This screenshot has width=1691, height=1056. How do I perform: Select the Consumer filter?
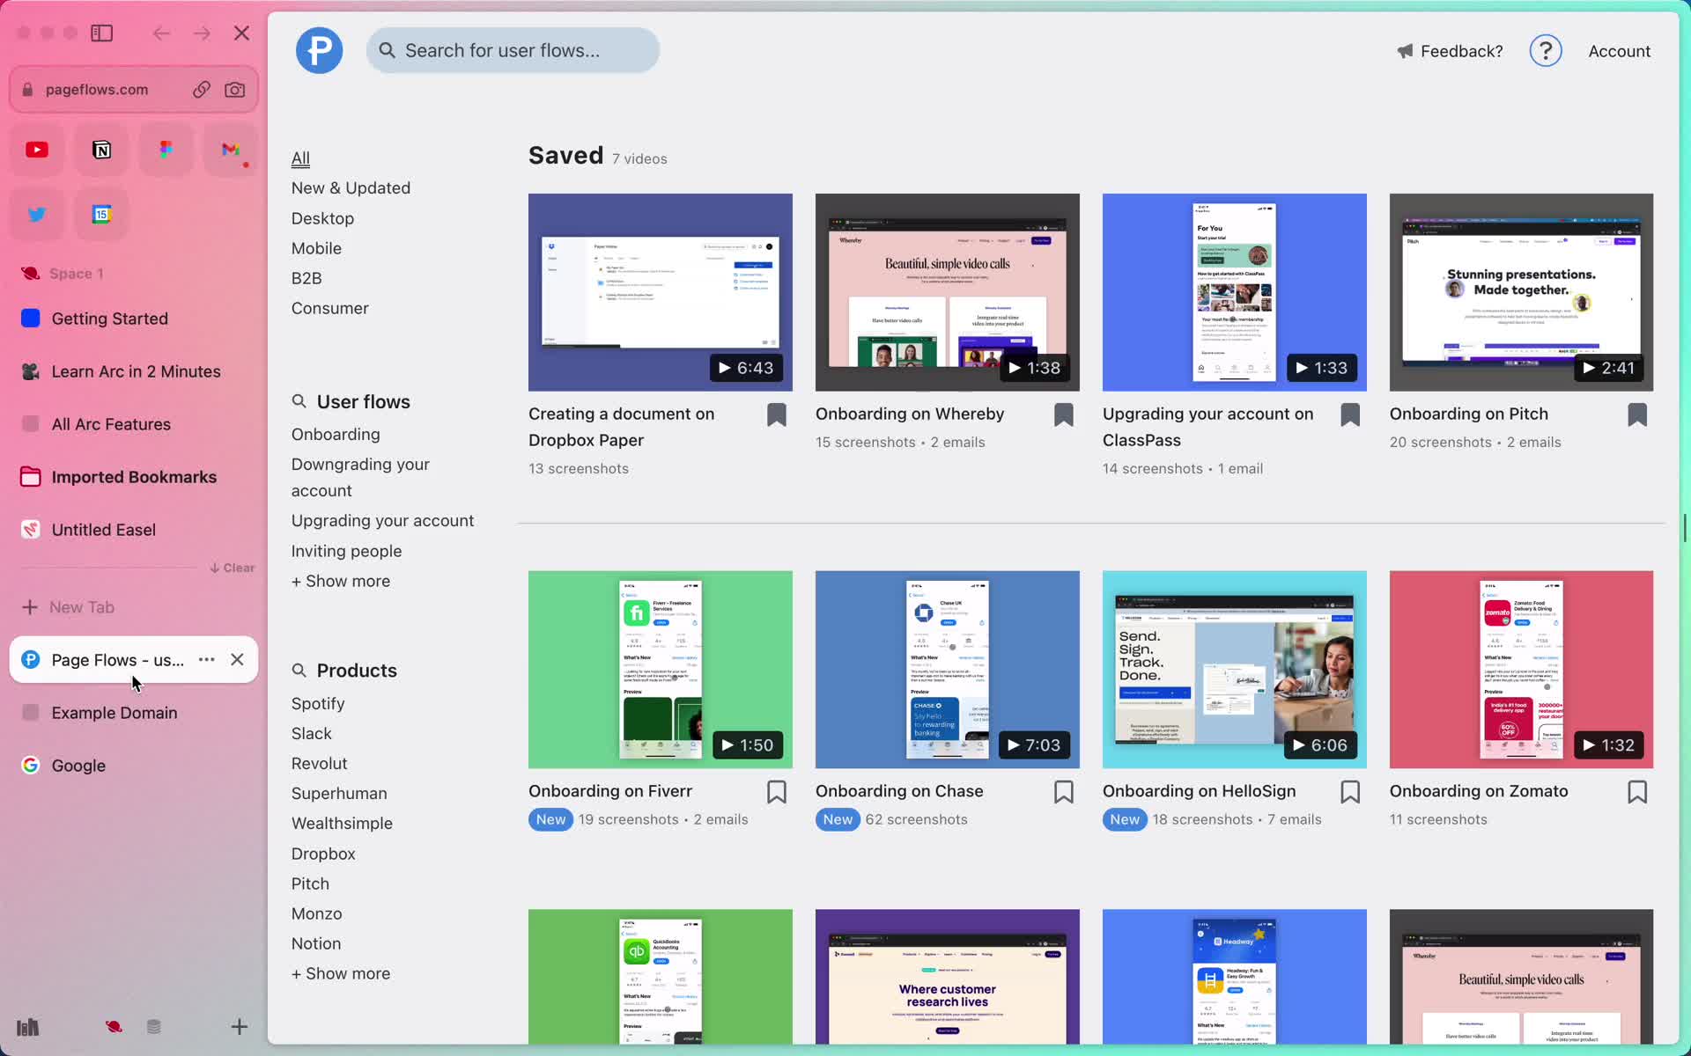point(330,308)
